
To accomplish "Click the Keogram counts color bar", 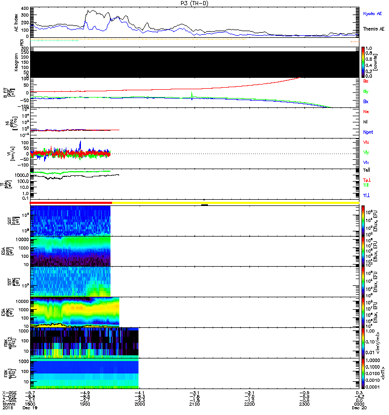I will point(363,62).
